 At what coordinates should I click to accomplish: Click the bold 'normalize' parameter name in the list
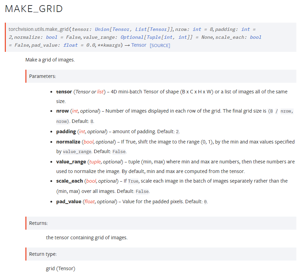pos(68,142)
